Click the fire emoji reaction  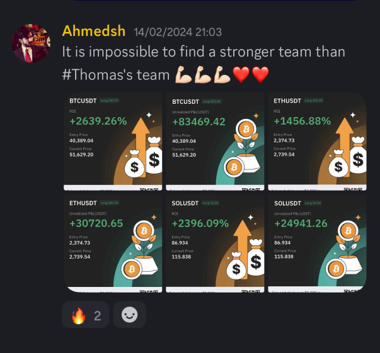(85, 315)
